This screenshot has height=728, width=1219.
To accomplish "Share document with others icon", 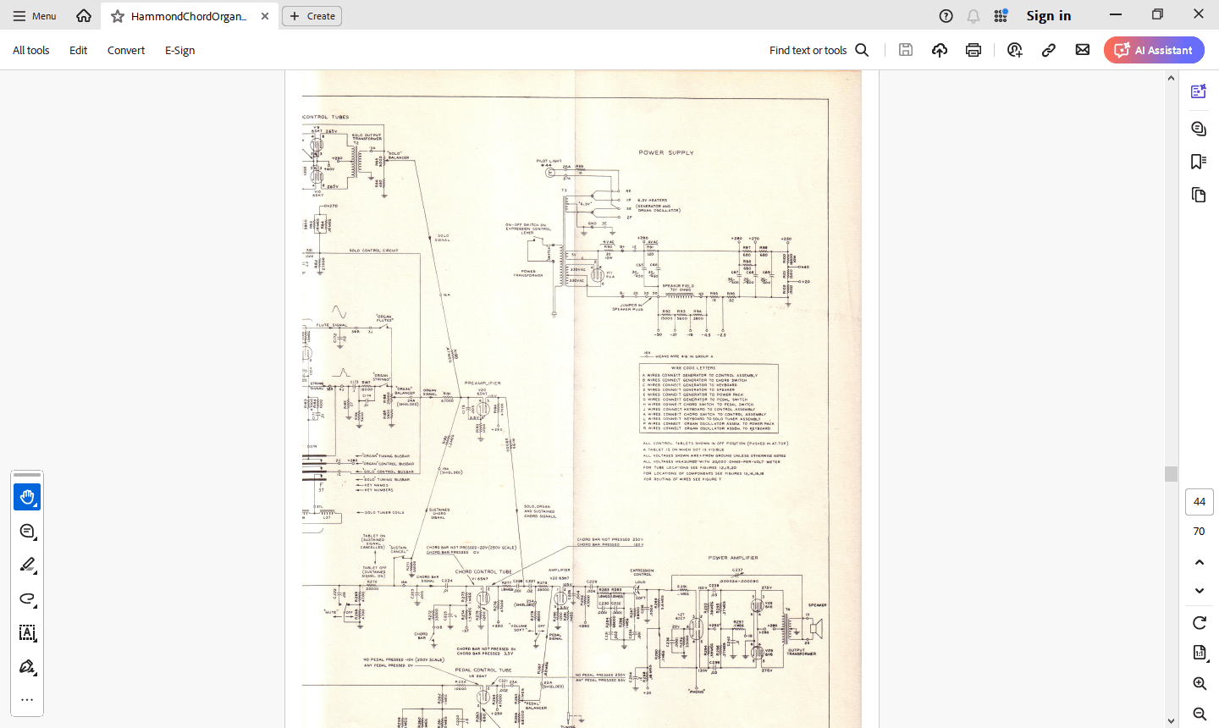I will 1015,50.
